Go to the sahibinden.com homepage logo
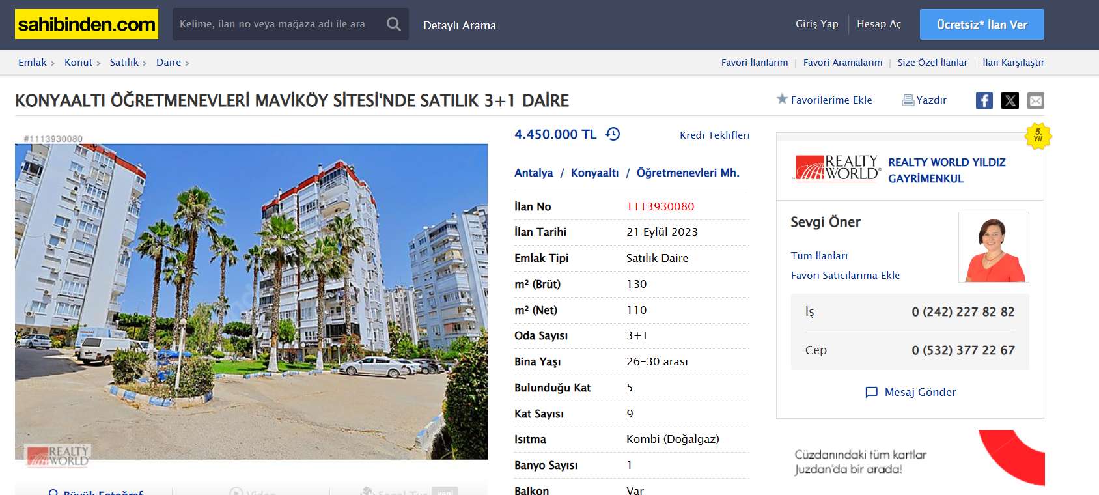The height and width of the screenshot is (495, 1099). (87, 24)
